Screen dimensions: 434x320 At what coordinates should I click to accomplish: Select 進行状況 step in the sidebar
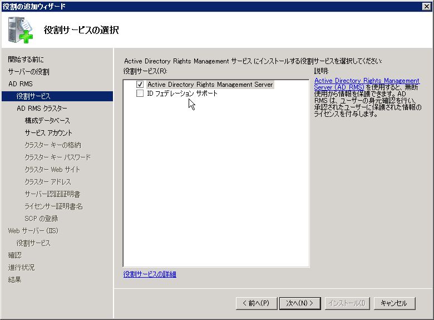(21, 267)
